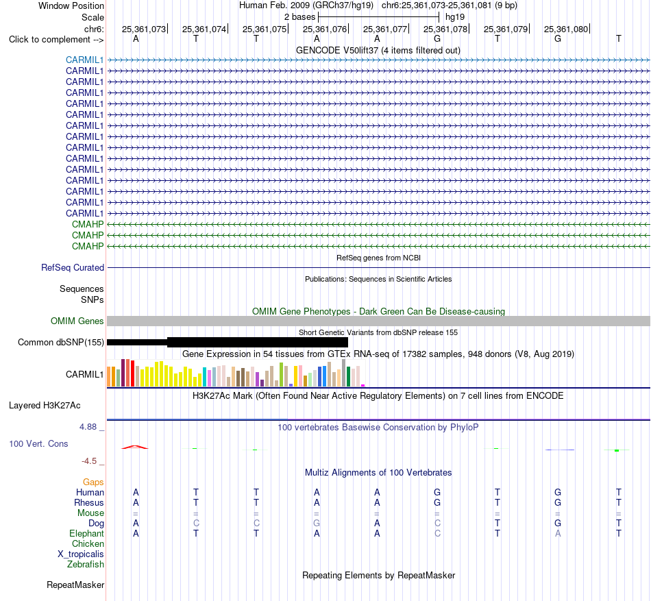Click the 'Window Position' track label

pos(71,5)
